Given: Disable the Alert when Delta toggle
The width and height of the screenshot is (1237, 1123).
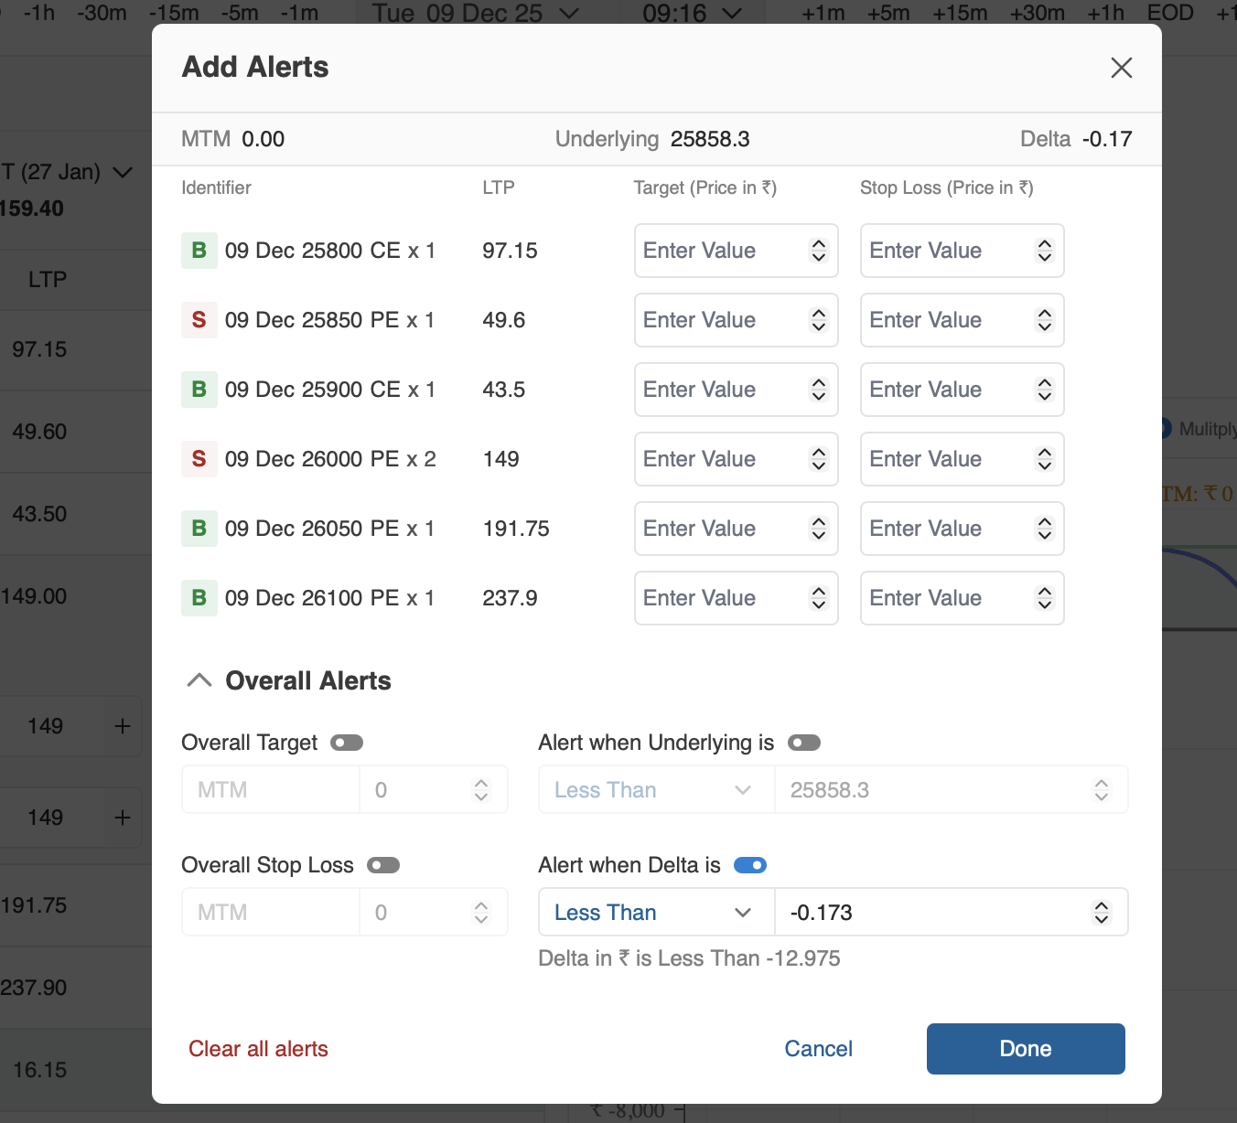Looking at the screenshot, I should tap(750, 865).
